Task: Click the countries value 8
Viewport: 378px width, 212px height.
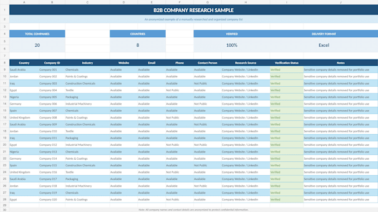Action: coord(138,45)
